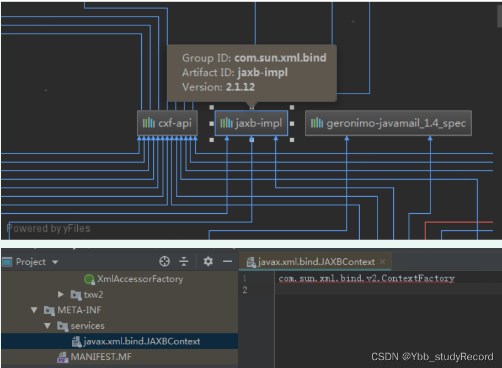Click the cxf-api library bars icon
Viewport: 502px width, 368px height.
[x=148, y=123]
